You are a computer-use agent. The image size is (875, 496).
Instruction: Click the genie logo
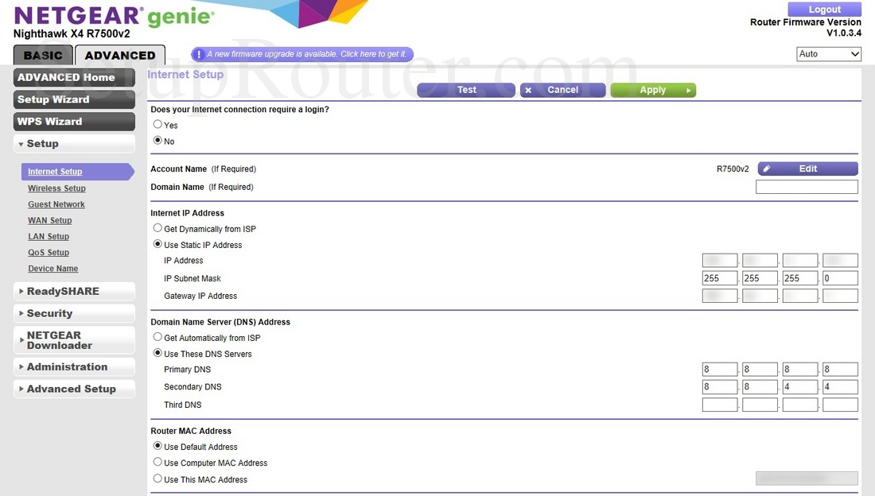179,15
